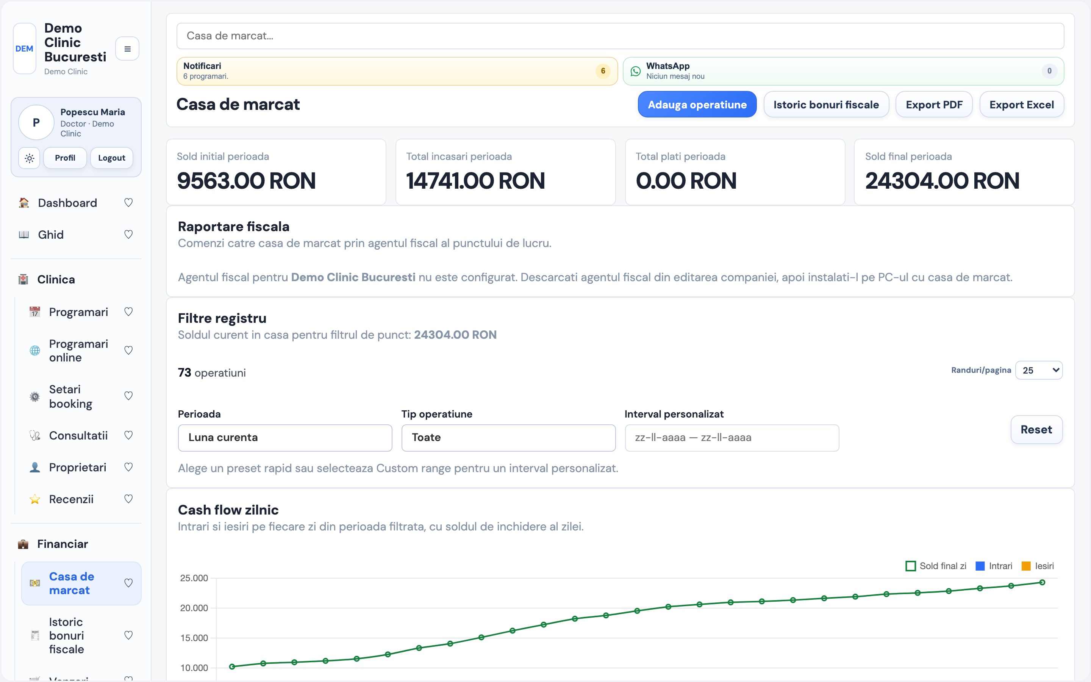Click the Export PDF button

point(934,105)
